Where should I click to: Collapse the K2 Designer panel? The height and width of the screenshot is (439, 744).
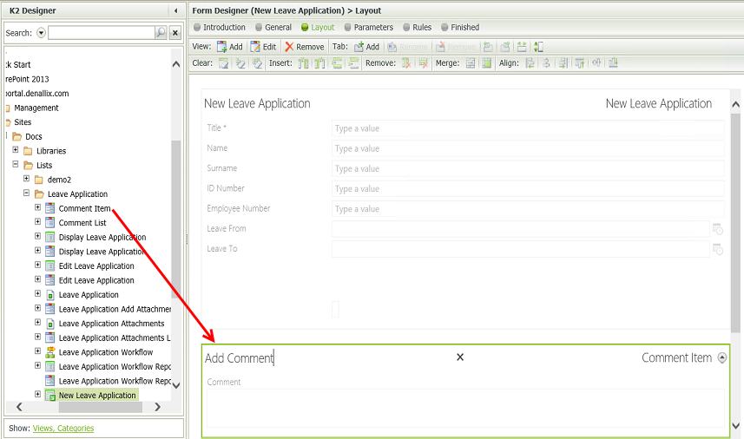tap(176, 10)
